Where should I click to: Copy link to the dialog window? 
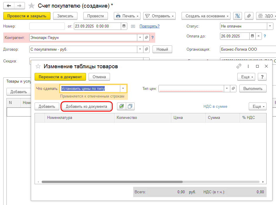239,66
